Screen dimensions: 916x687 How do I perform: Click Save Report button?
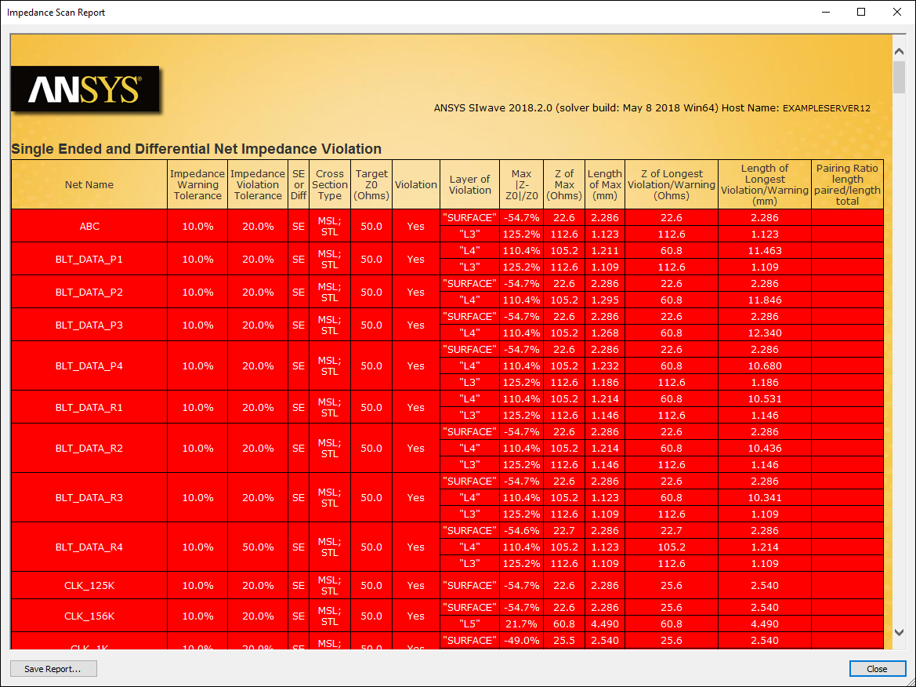[53, 668]
